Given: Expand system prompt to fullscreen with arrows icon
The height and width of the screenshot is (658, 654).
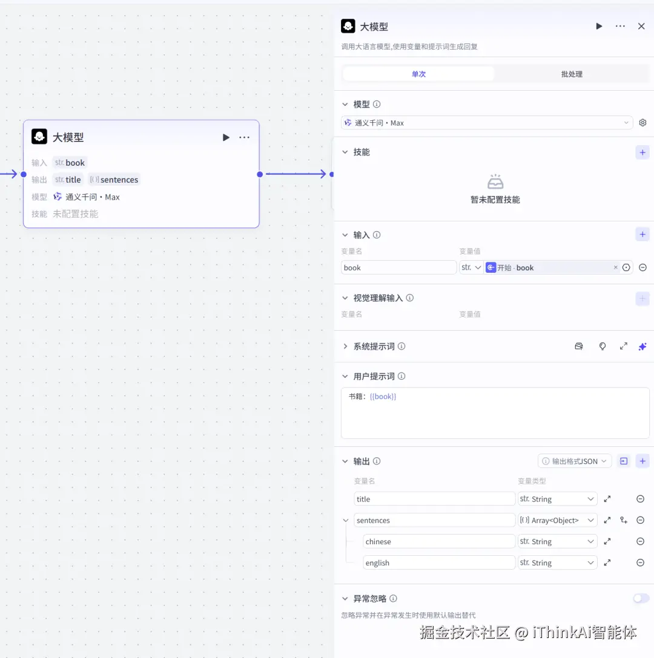Looking at the screenshot, I should point(623,346).
